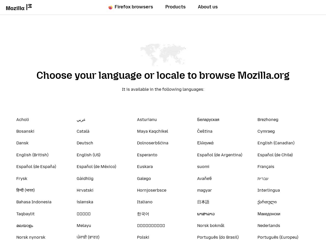Choose Català language
Screen dimensions: 326x244
[83, 131]
